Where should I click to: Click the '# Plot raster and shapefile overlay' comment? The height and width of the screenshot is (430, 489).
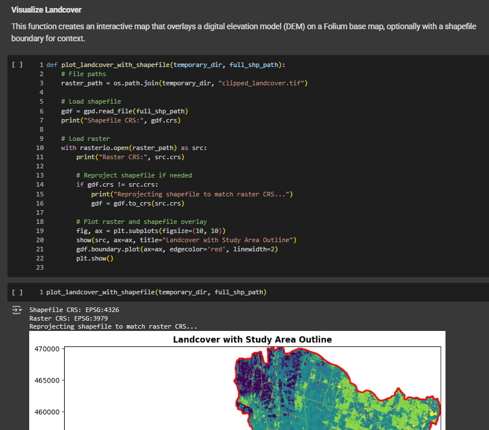[x=141, y=222]
